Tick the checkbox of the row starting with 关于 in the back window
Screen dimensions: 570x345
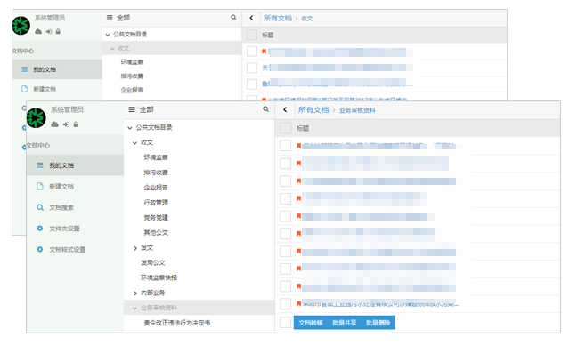(252, 68)
